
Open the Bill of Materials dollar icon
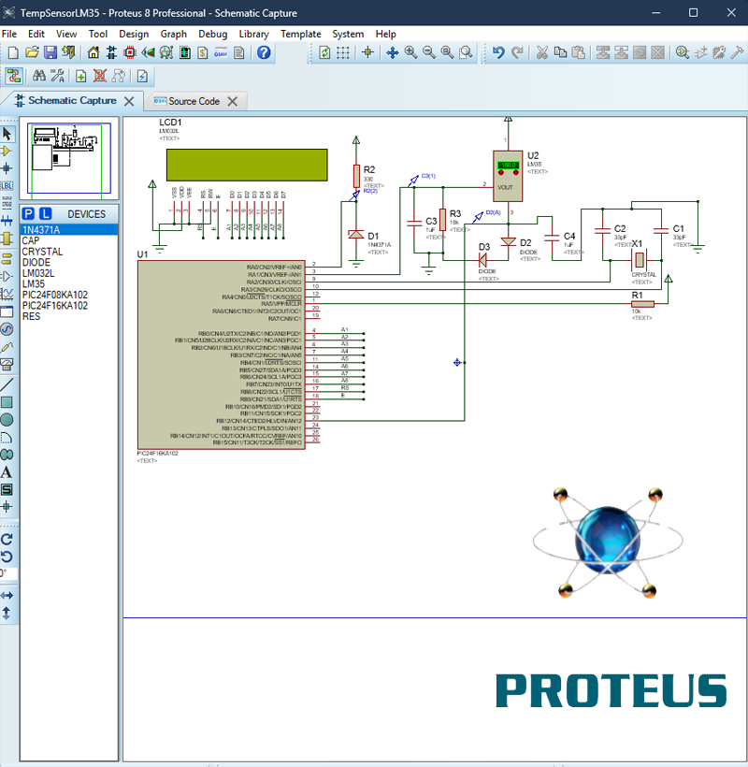(x=202, y=52)
